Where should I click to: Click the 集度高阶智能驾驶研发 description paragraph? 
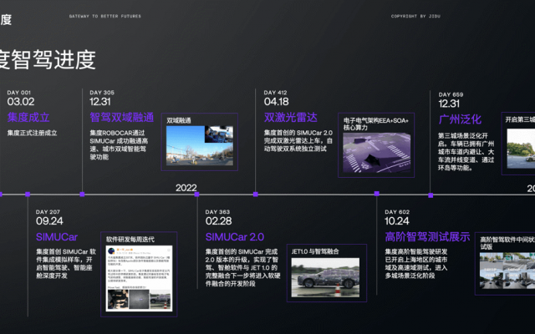[416, 264]
